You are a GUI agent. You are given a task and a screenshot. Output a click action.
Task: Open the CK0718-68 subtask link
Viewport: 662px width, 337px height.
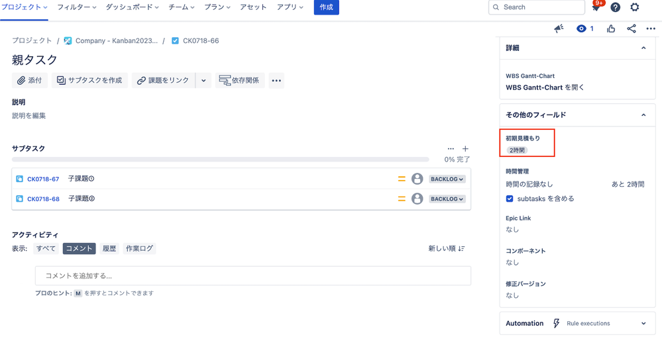coord(43,199)
